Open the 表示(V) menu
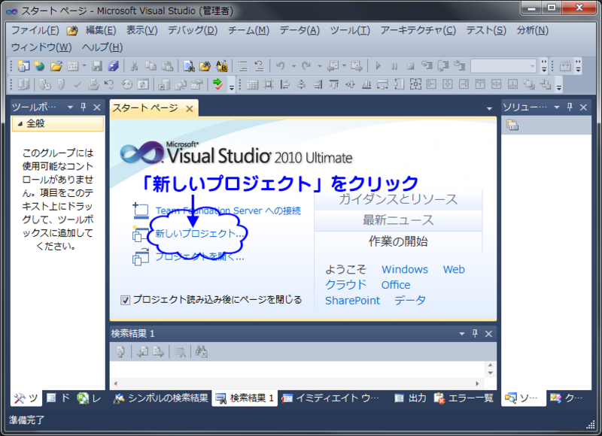 (142, 30)
